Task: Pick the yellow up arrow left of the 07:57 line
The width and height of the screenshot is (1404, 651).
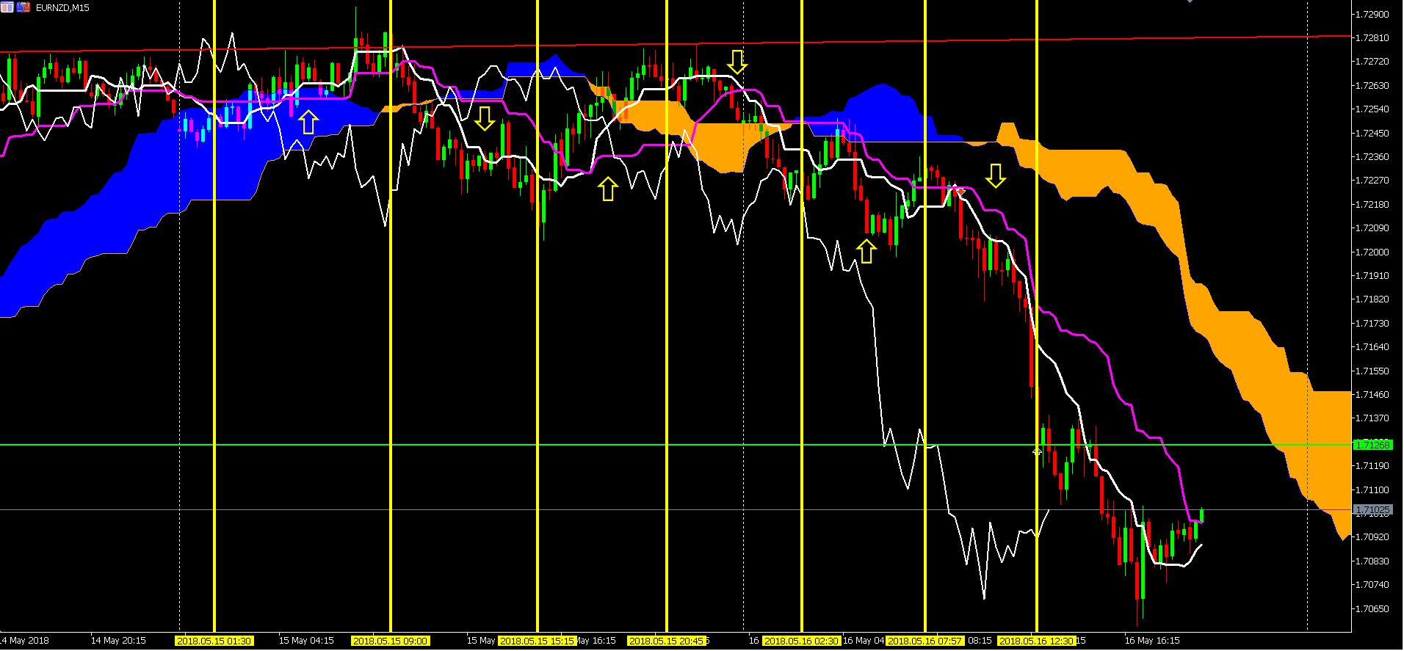Action: click(866, 251)
